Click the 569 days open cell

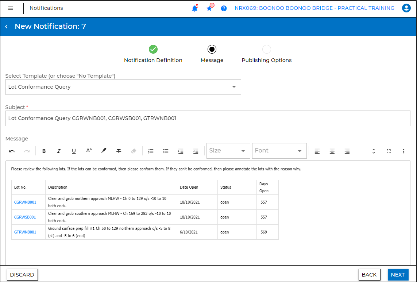(267, 232)
